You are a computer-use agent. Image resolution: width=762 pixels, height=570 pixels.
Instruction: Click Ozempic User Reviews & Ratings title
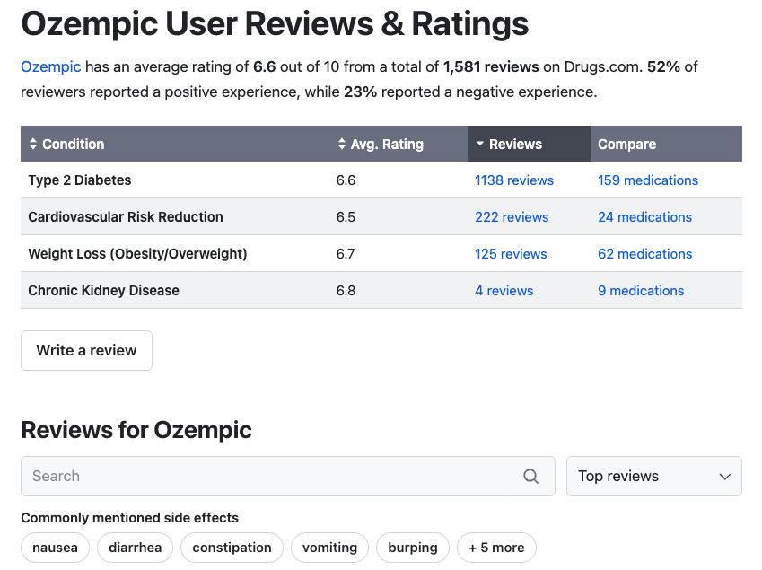pyautogui.click(x=275, y=23)
